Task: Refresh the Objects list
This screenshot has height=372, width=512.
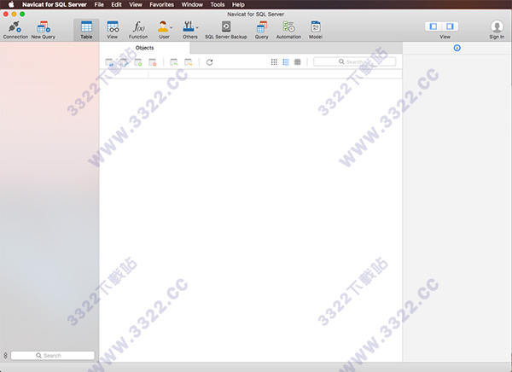Action: [x=210, y=62]
